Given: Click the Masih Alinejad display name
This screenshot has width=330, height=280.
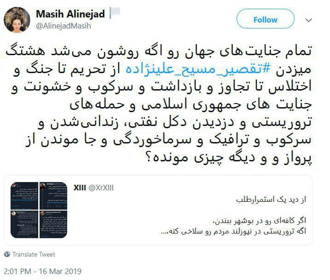Looking at the screenshot, I should coord(70,14).
